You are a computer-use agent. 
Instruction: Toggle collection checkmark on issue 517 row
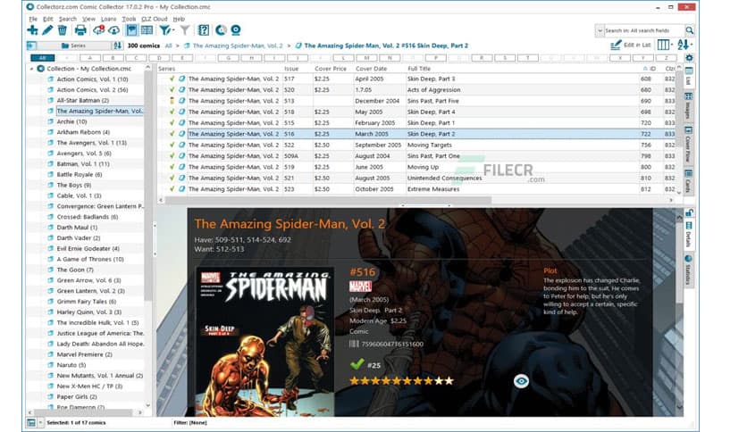(172, 79)
